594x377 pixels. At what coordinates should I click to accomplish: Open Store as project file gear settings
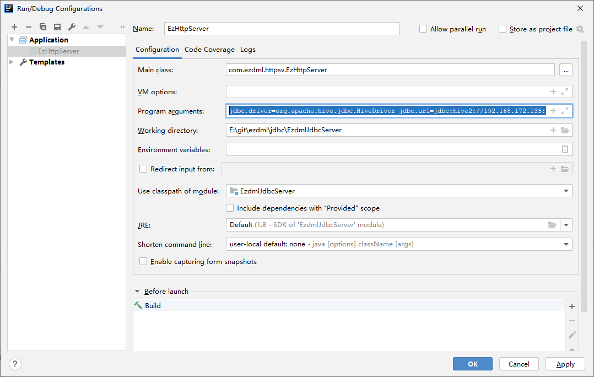click(580, 29)
